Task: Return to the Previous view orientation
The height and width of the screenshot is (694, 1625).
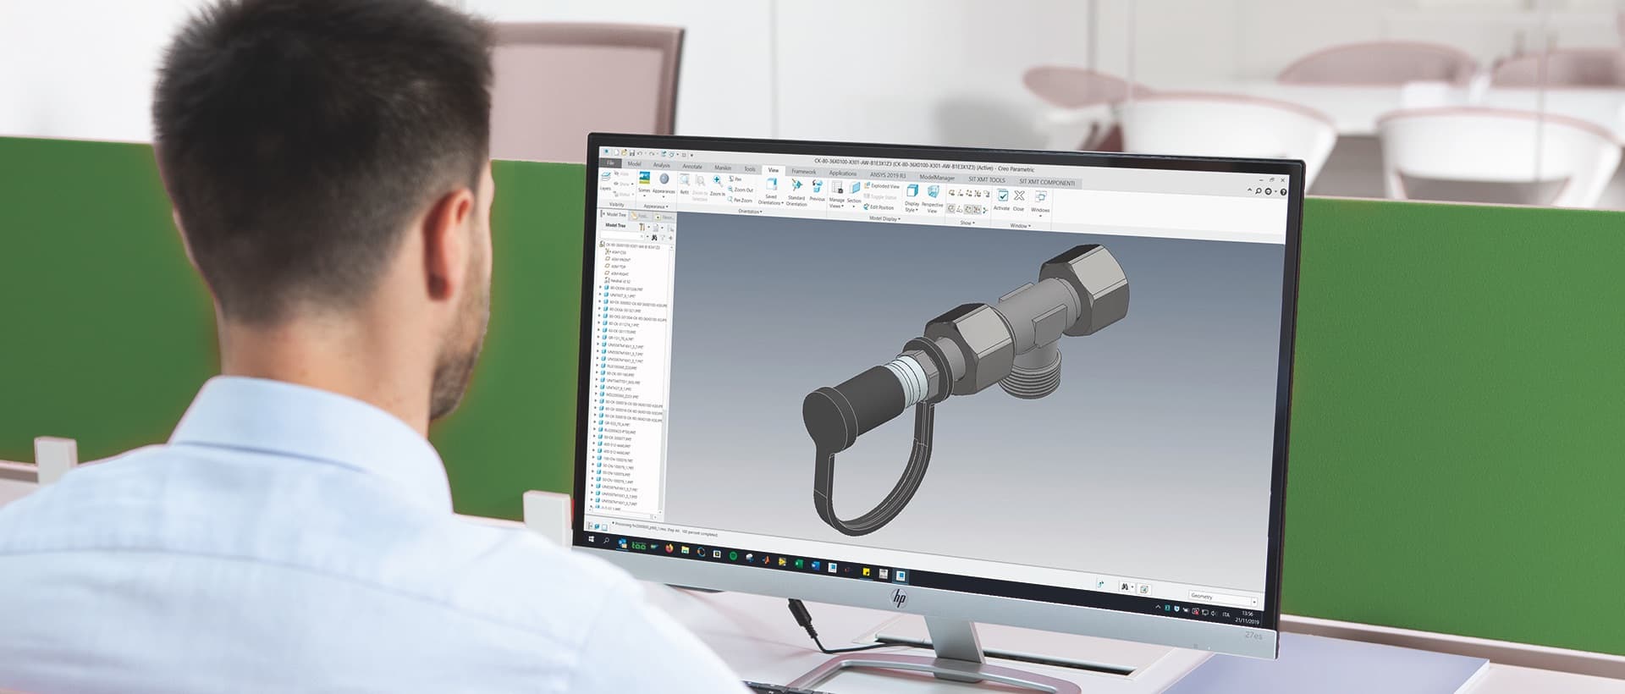Action: (817, 191)
